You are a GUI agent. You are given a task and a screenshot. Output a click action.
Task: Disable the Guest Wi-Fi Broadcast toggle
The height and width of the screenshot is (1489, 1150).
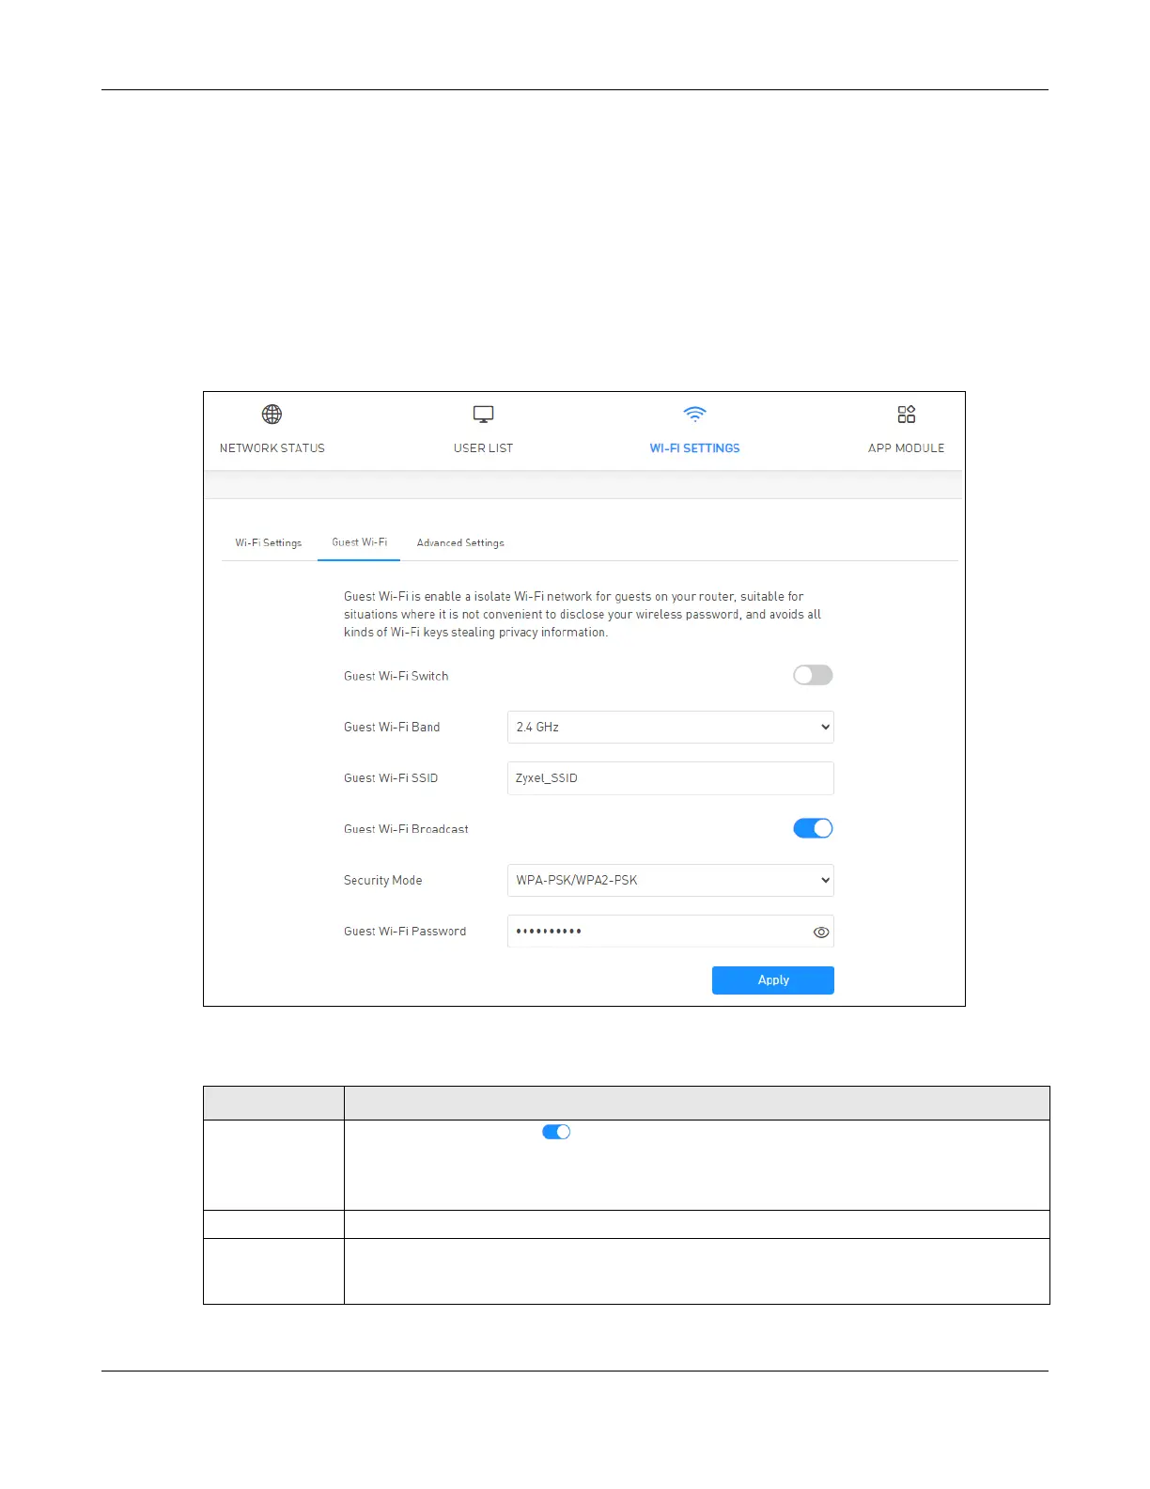pos(813,828)
